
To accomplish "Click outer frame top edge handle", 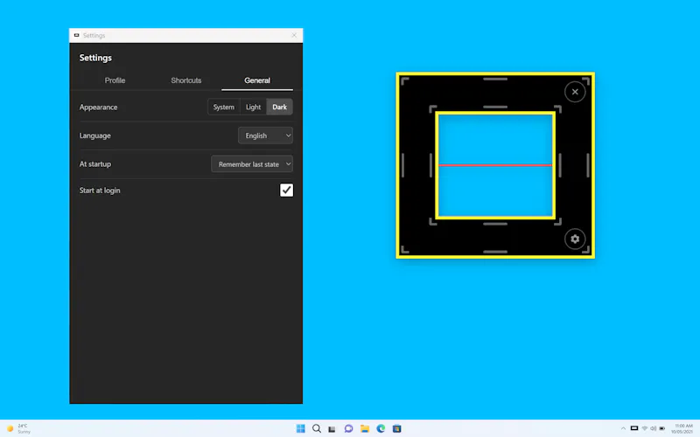I will [495, 79].
